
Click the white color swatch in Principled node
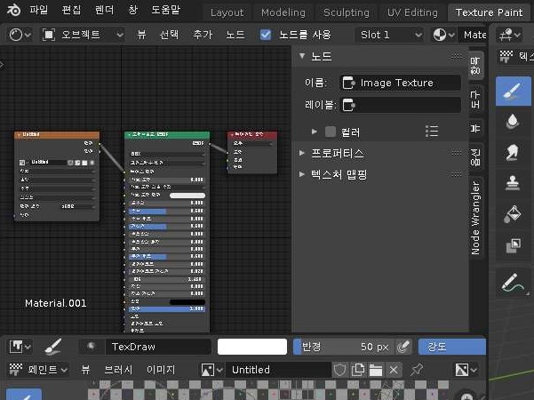pos(187,196)
